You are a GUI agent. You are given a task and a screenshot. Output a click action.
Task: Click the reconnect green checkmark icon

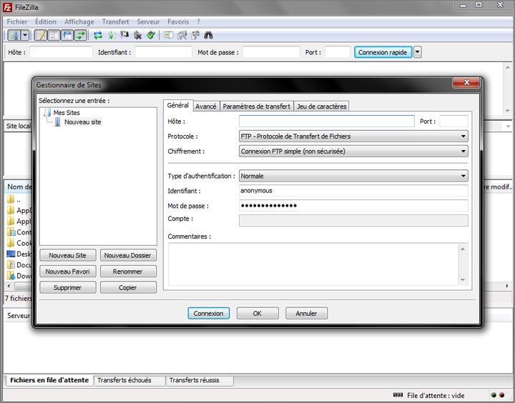click(x=151, y=35)
